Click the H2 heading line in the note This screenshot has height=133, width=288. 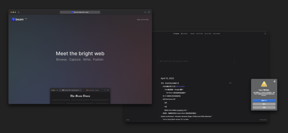166,107
